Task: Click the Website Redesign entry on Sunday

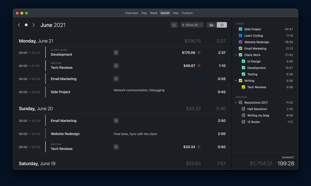Action: pos(65,134)
